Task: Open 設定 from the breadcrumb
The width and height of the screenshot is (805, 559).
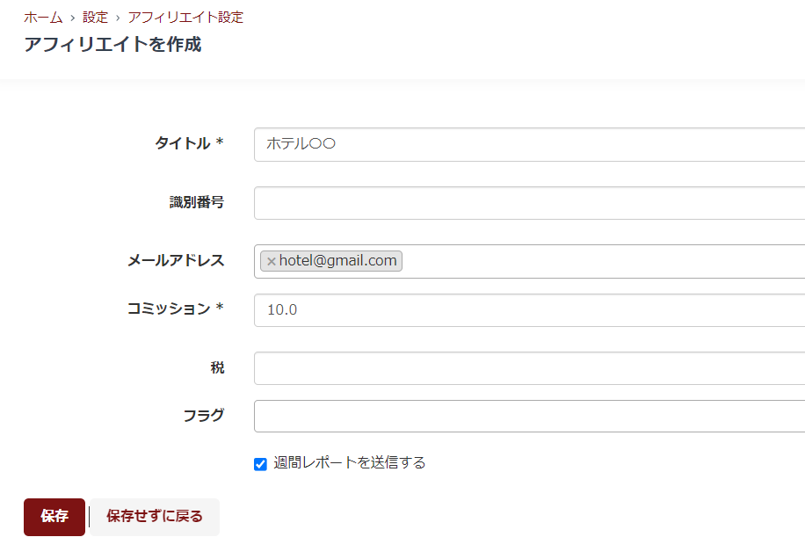Action: 95,18
